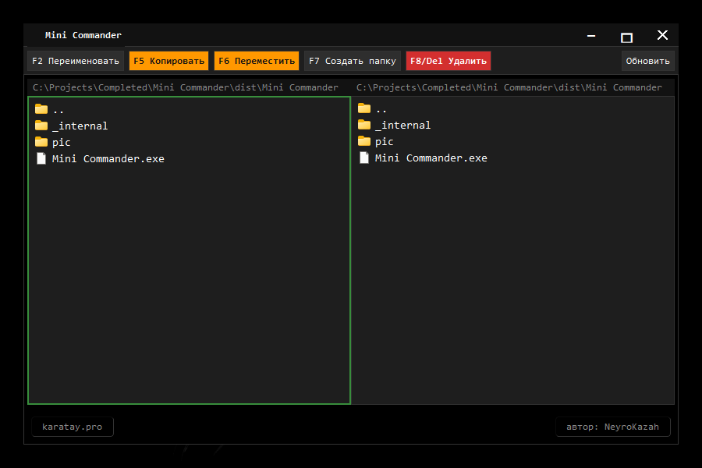The image size is (702, 468).
Task: Click the F5 Копировать button
Action: tap(168, 61)
